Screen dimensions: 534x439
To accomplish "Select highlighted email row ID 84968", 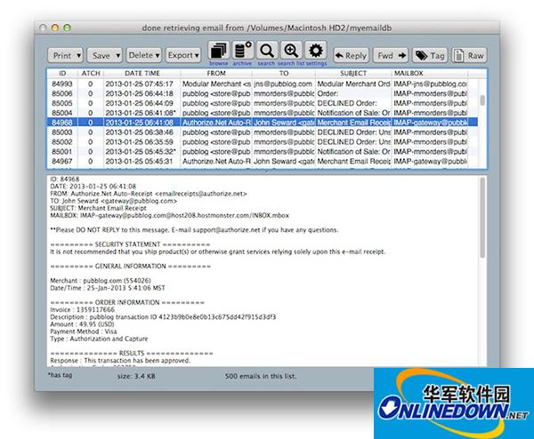I will [262, 123].
